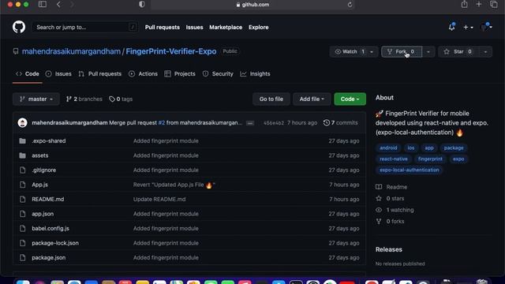Image resolution: width=505 pixels, height=284 pixels.
Task: Open the Actions tab
Action: (x=144, y=73)
